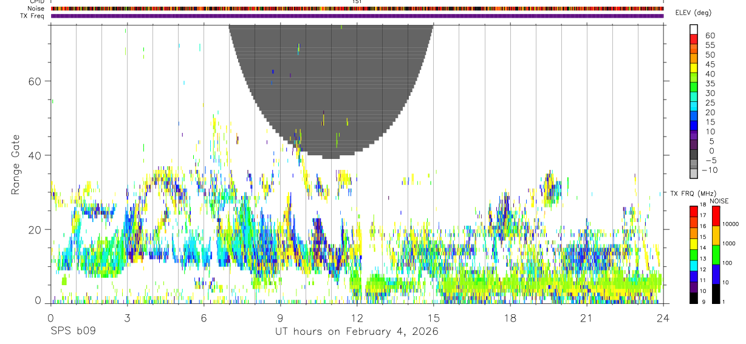Click the cyan segment of the ELEV color bar
746x344 pixels.
point(694,106)
